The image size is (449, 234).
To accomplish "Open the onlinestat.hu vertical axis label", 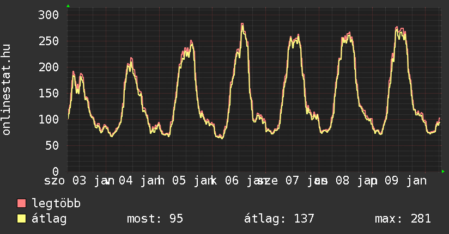I will (7, 90).
